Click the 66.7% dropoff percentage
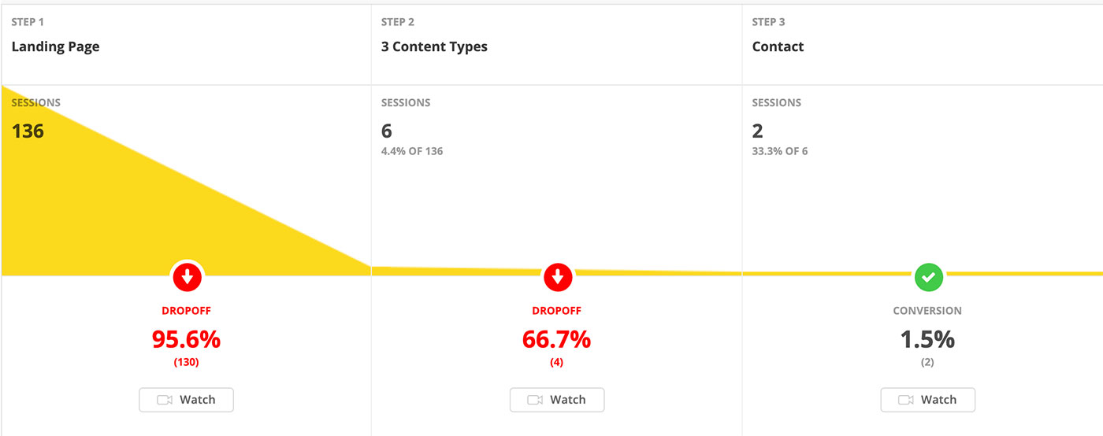 point(557,340)
